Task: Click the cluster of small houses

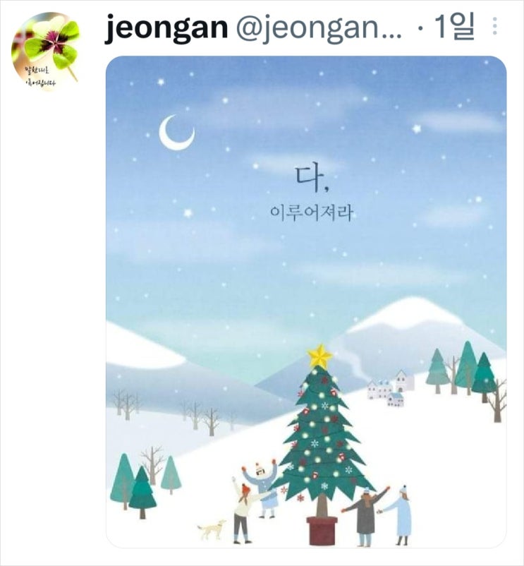Action: (391, 388)
